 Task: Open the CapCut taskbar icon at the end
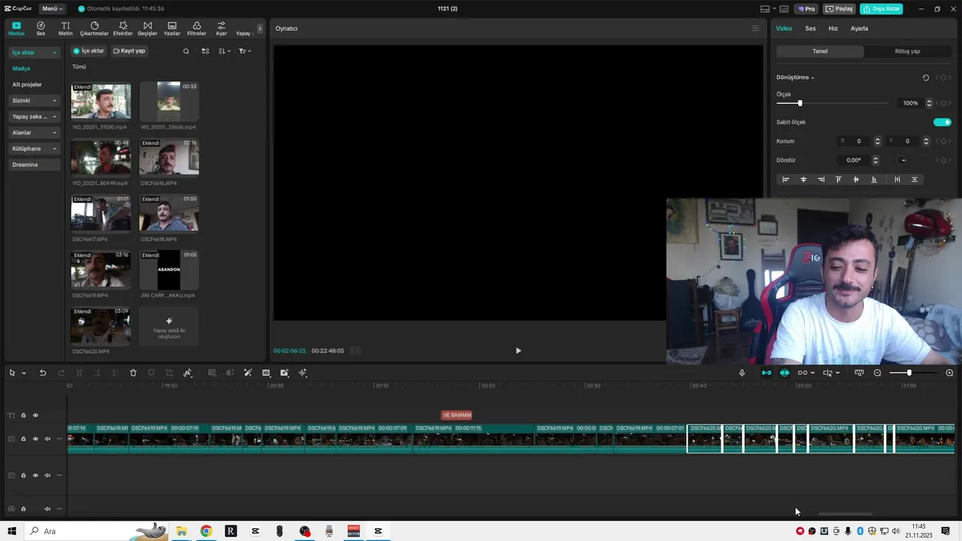click(378, 531)
